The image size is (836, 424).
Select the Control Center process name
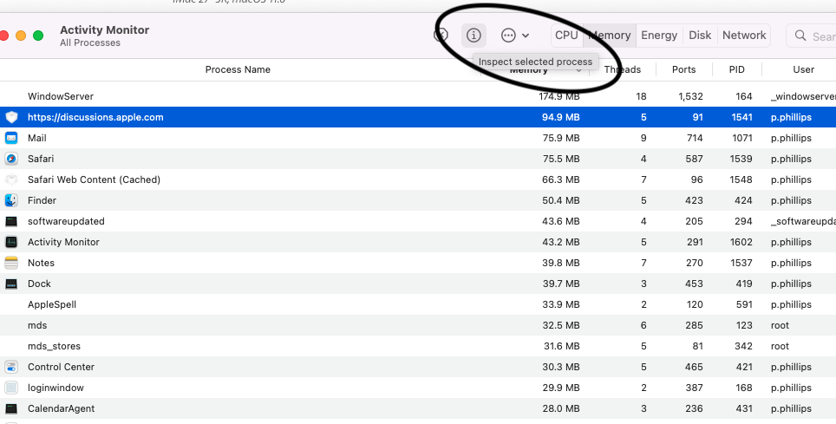point(61,367)
